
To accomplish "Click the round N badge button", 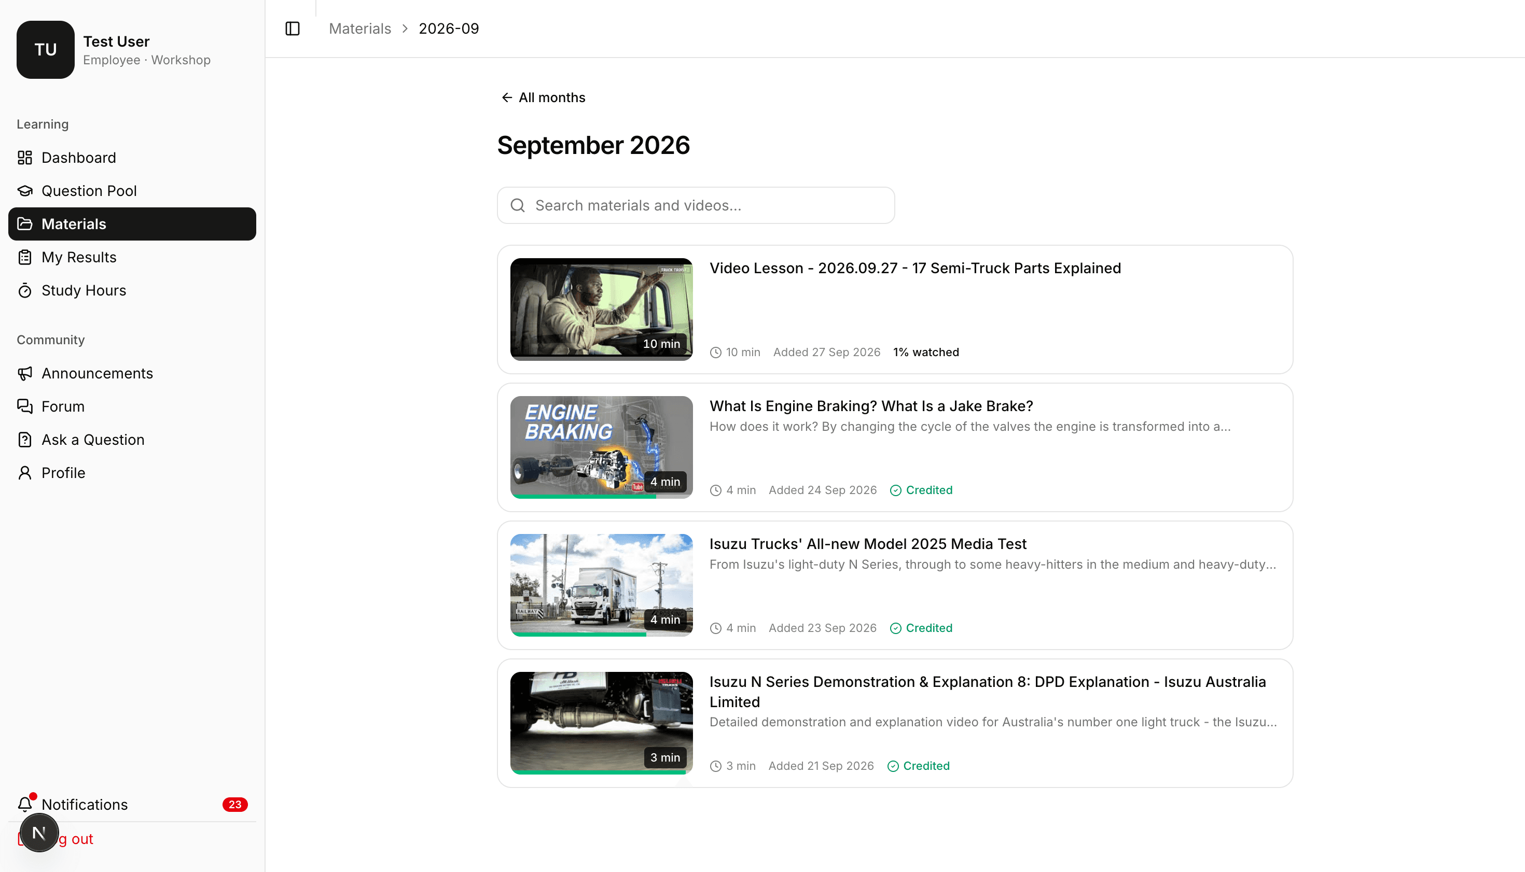I will (39, 833).
